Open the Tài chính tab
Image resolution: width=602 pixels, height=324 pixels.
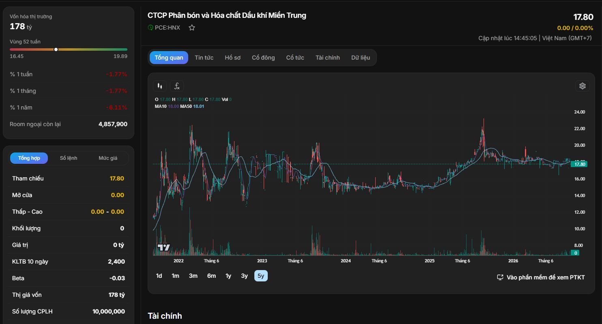pos(328,58)
